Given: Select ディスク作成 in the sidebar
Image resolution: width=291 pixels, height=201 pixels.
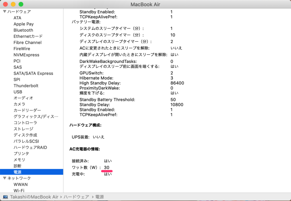Looking at the screenshot, I should 25,135.
